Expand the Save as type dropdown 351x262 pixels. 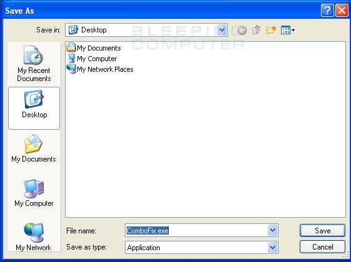point(272,247)
